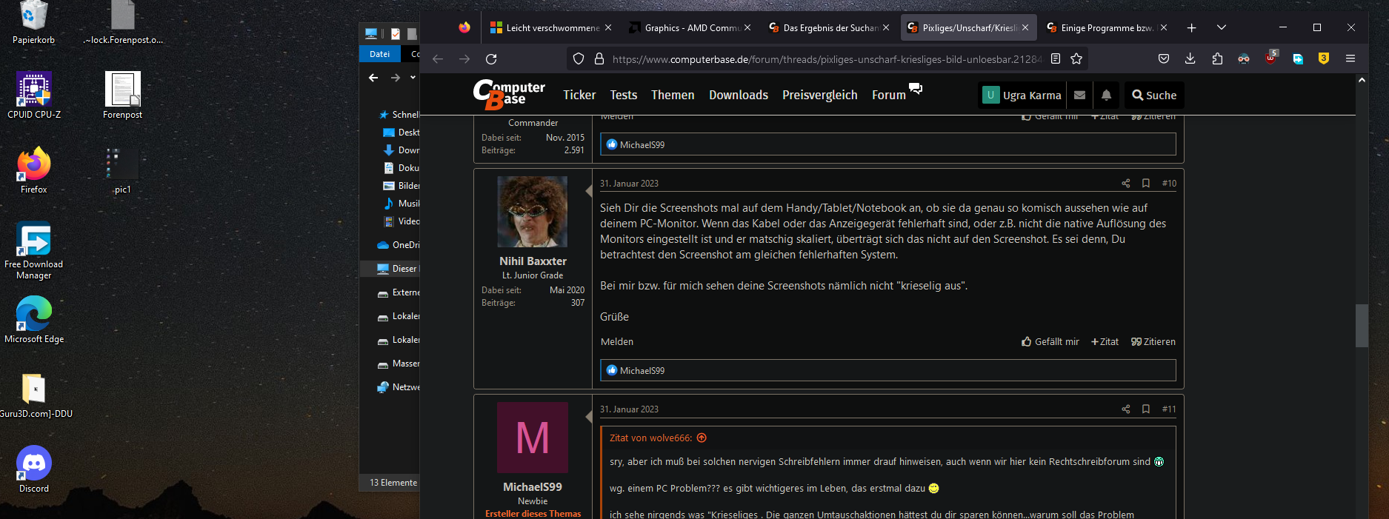The width and height of the screenshot is (1389, 519).
Task: Click Nihil Baxxter's avatar image
Action: [x=533, y=212]
